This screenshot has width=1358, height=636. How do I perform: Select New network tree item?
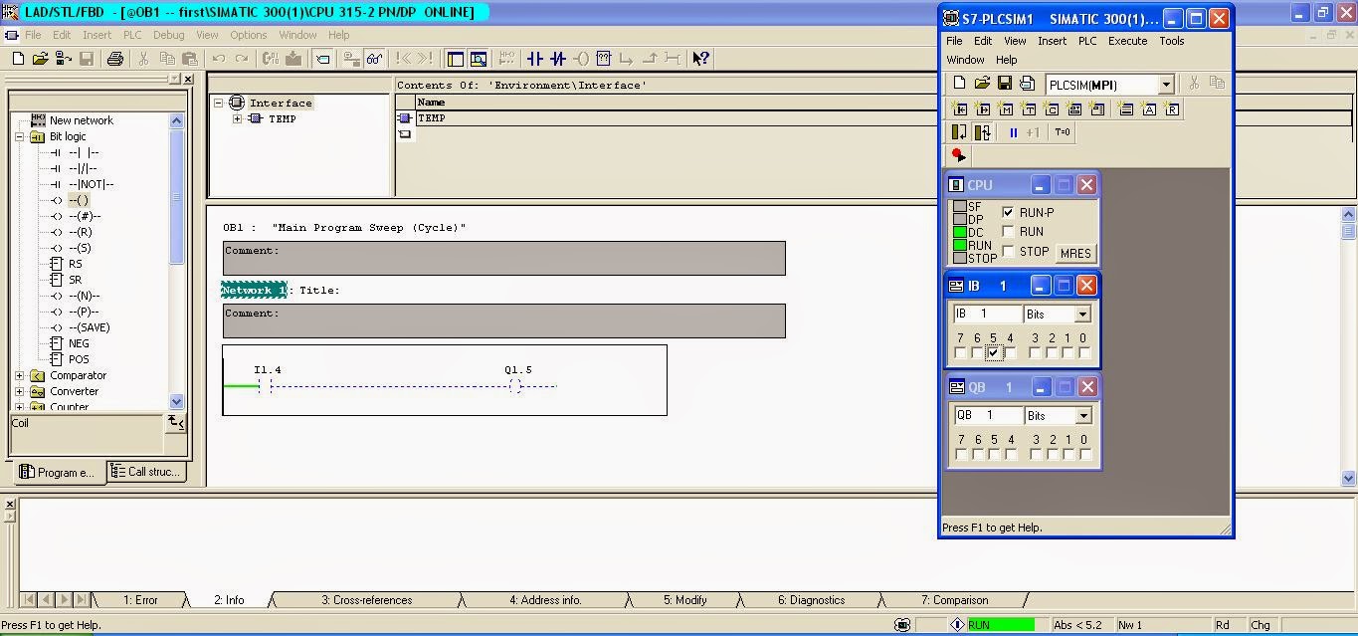[x=81, y=120]
